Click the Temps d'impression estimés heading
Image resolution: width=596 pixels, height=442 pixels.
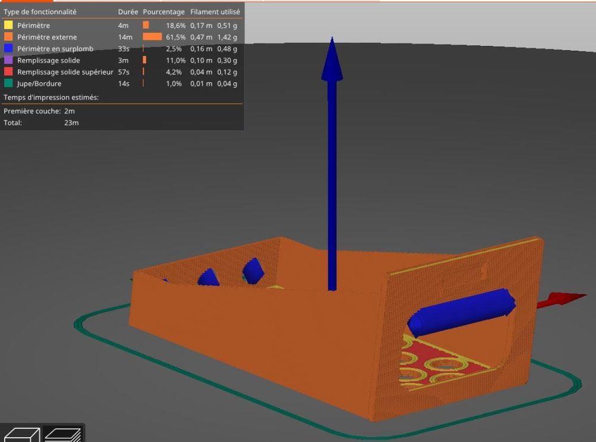click(51, 97)
